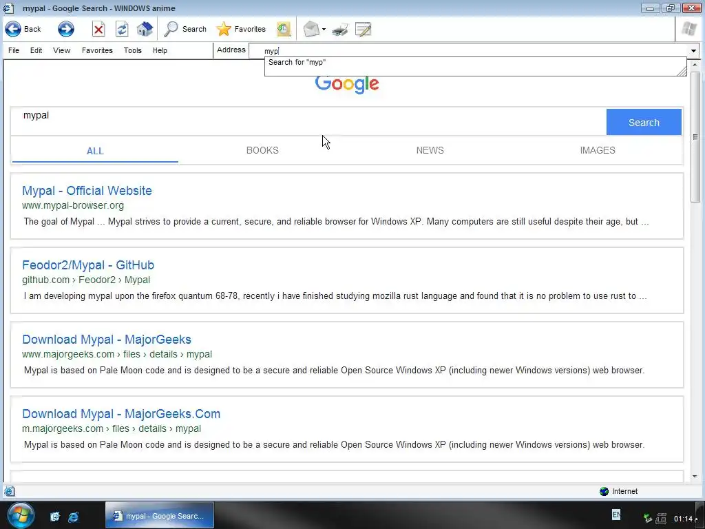The width and height of the screenshot is (705, 529).
Task: Click the network connection tray icon
Action: pyautogui.click(x=661, y=518)
